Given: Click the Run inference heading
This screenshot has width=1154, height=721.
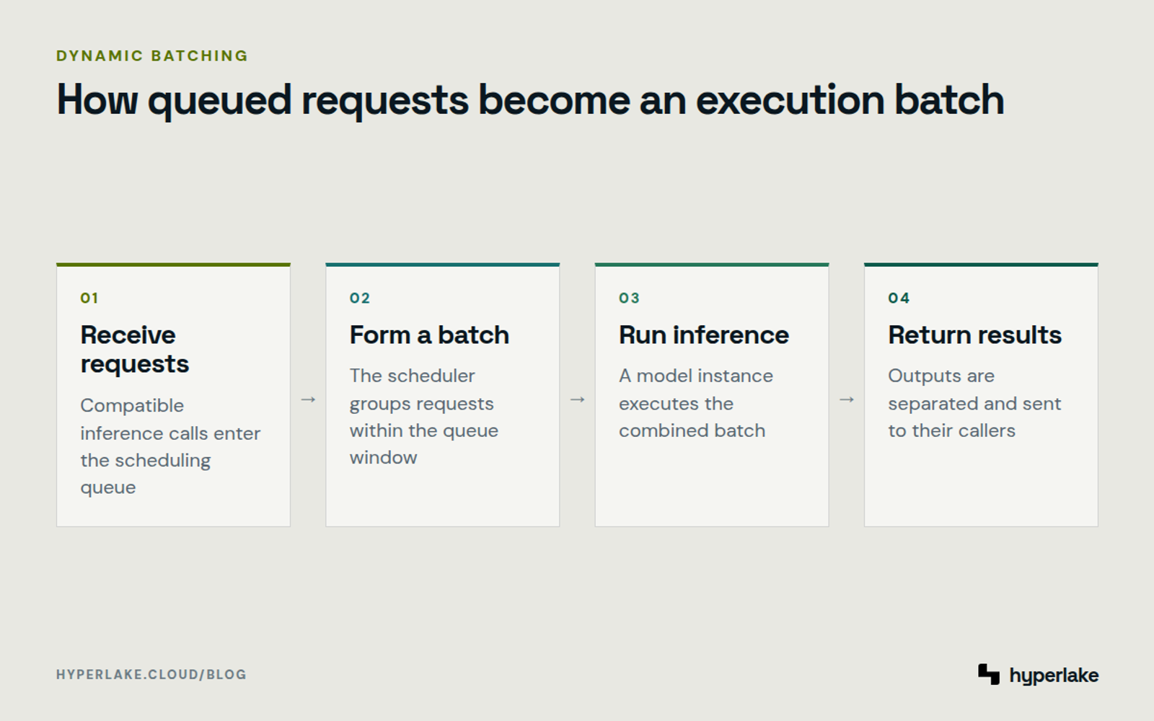Looking at the screenshot, I should click(704, 335).
